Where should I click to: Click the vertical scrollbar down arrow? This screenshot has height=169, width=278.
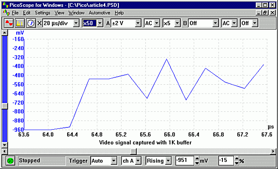pos(5,145)
